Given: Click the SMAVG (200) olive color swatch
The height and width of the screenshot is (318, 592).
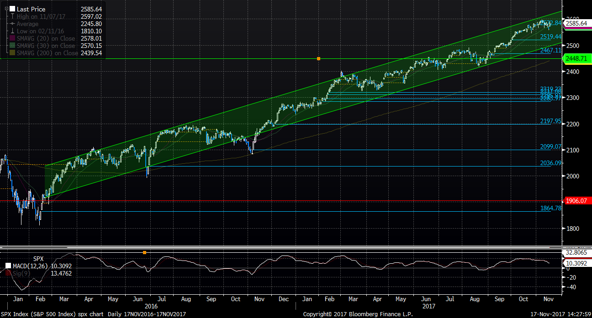Looking at the screenshot, I should coord(12,53).
